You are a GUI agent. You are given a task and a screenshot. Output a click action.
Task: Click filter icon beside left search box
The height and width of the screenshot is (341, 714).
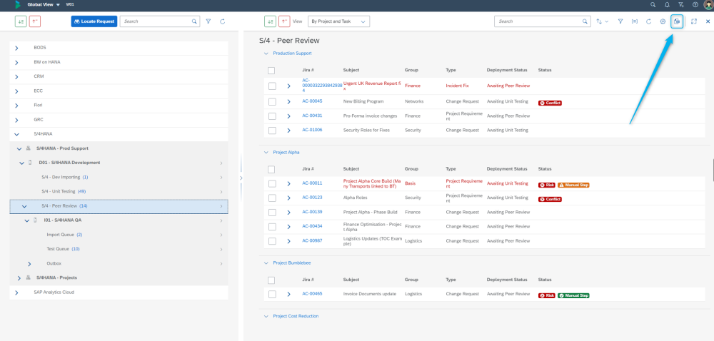208,21
